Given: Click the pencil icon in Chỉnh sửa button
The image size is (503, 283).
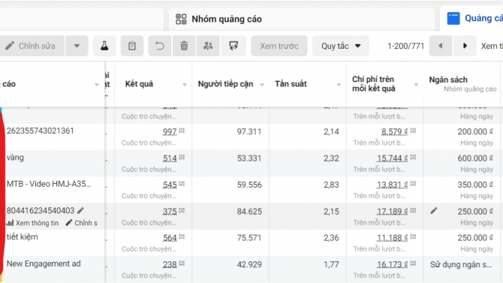Looking at the screenshot, I should pyautogui.click(x=10, y=46).
